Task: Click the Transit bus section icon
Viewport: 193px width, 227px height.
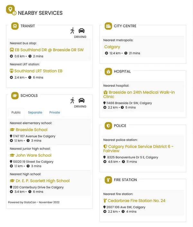Action: point(15,26)
